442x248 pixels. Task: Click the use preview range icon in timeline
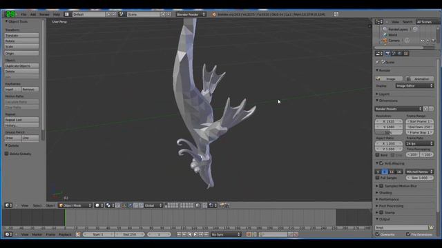(x=78, y=234)
